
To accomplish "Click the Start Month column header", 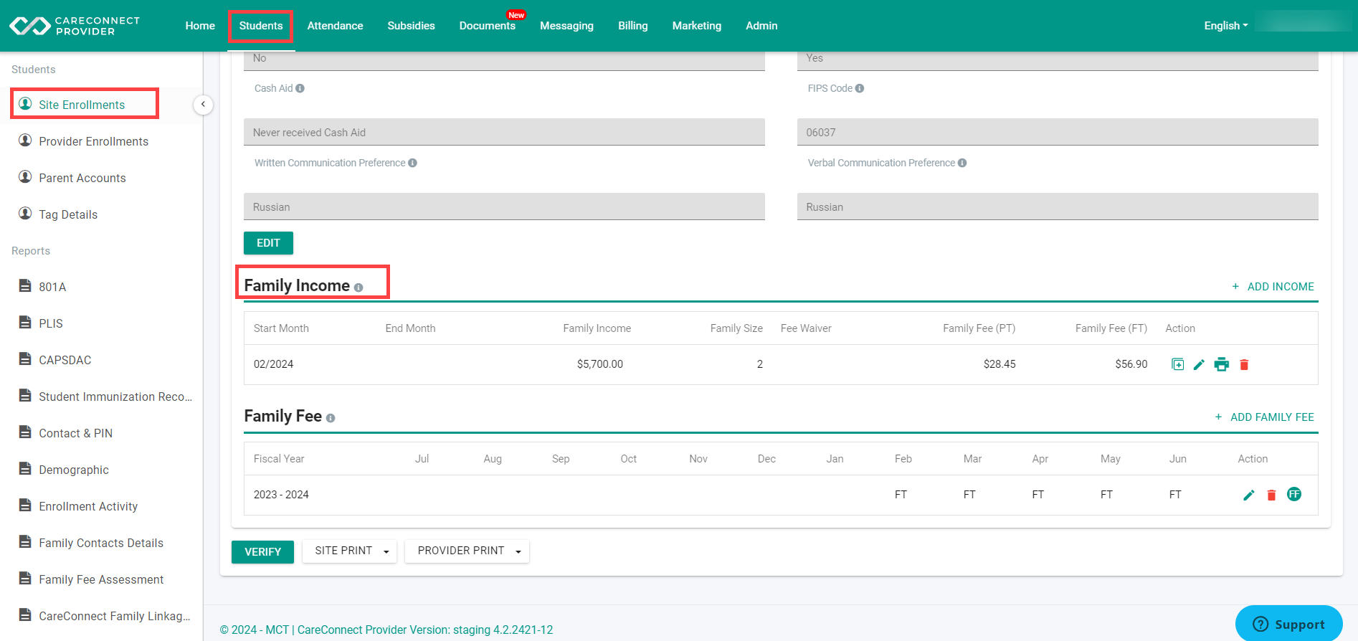I will (281, 328).
